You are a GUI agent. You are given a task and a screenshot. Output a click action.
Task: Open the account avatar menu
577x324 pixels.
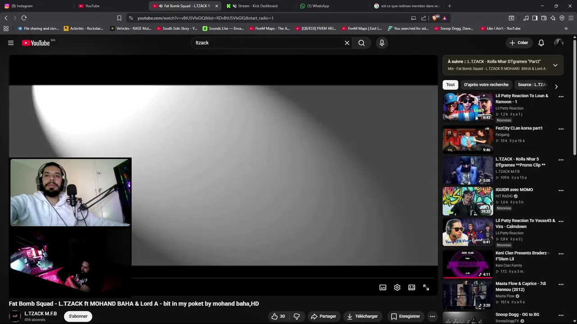click(559, 43)
